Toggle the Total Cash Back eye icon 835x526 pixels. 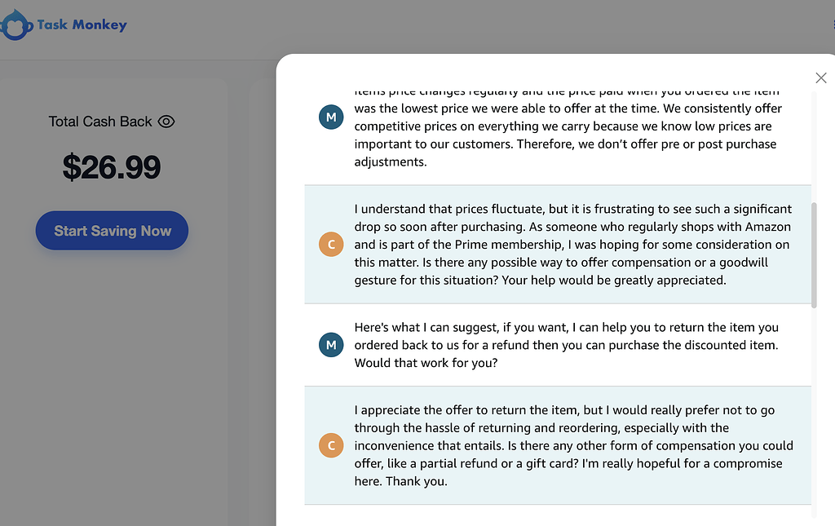coord(166,122)
